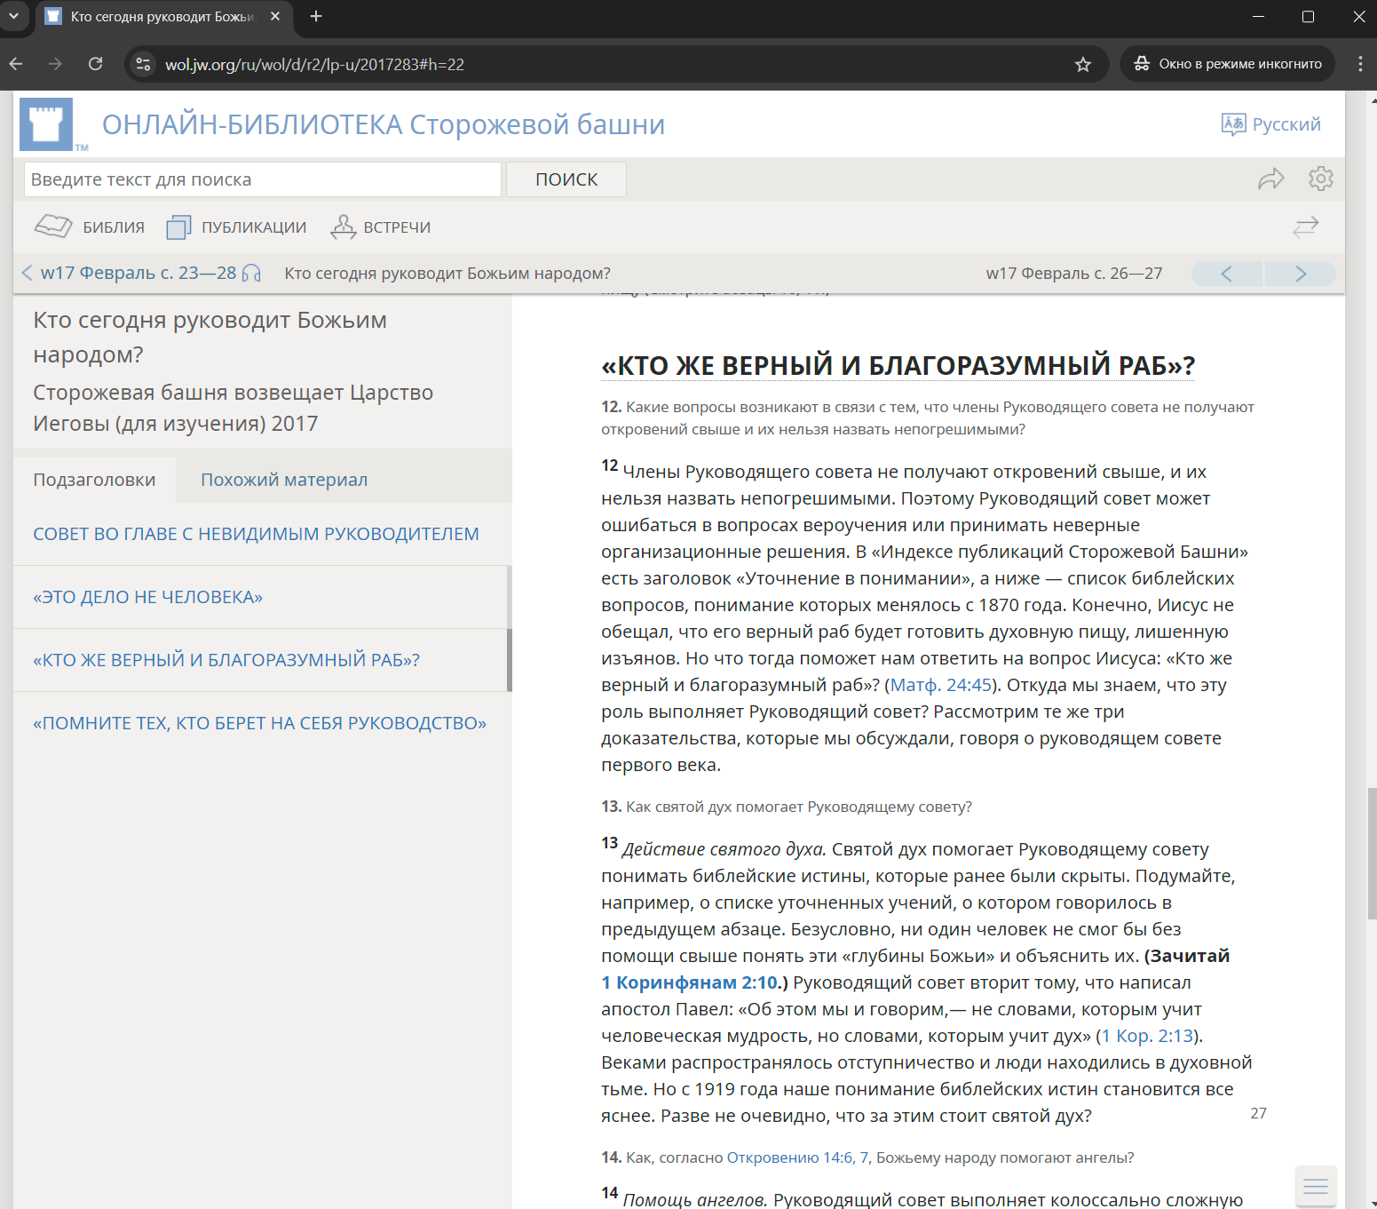Click the Watchtower tower logo
Screen dimensions: 1377x1209
pos(46,124)
